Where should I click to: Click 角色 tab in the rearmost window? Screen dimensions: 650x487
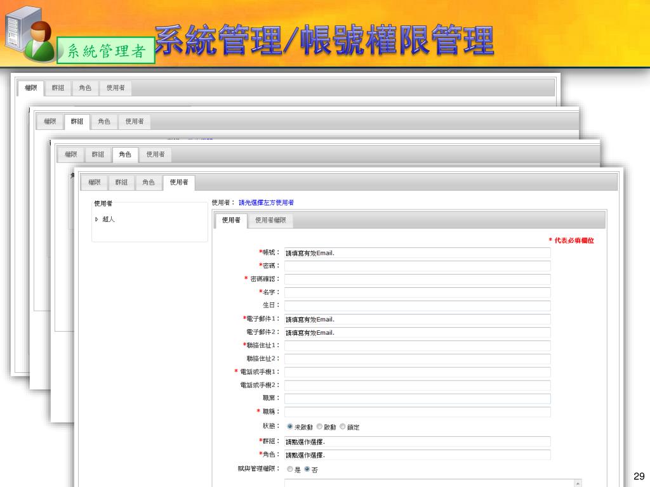point(85,88)
